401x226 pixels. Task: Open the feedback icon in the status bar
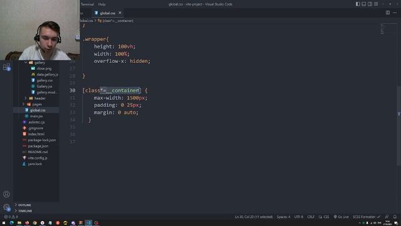coord(387,217)
